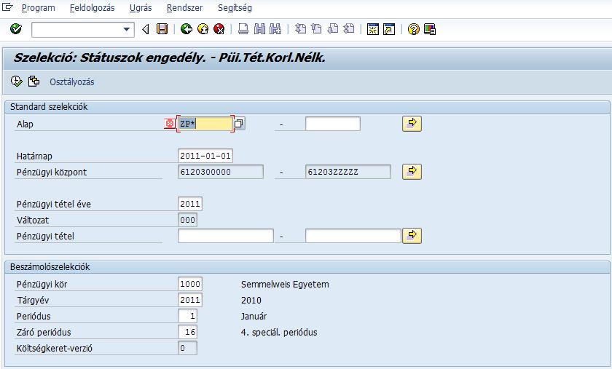Click the Print icon
This screenshot has height=369, width=612.
(243, 29)
